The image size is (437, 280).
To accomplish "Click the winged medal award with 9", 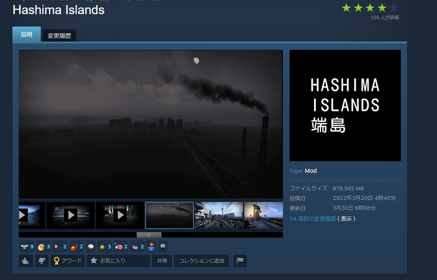I will point(27,247).
